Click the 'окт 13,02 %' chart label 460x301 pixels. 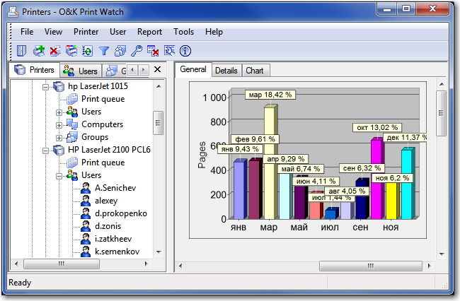(x=377, y=128)
